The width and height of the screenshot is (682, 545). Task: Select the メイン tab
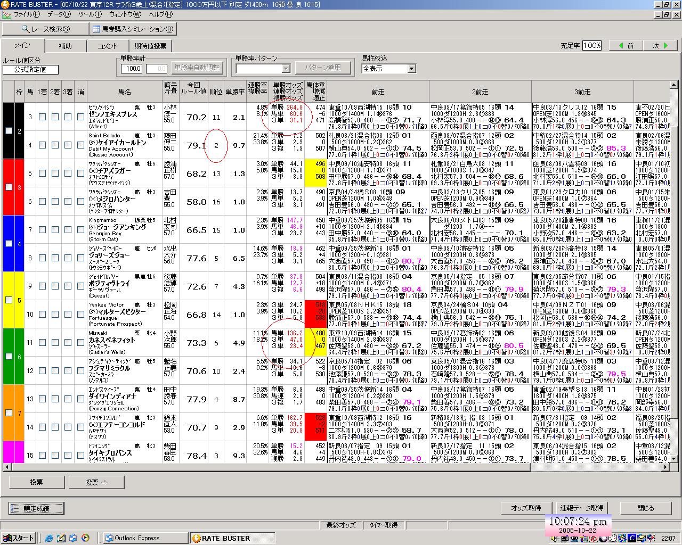pos(22,45)
